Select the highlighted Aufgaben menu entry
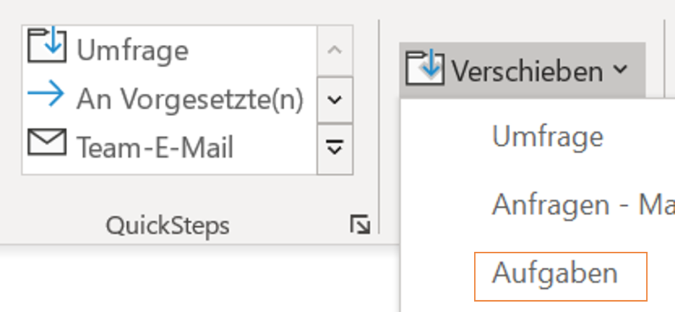This screenshot has height=312, width=675. pos(560,276)
